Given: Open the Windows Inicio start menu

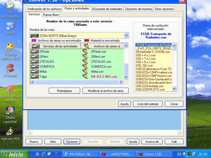Looking at the screenshot, I should tap(13, 154).
